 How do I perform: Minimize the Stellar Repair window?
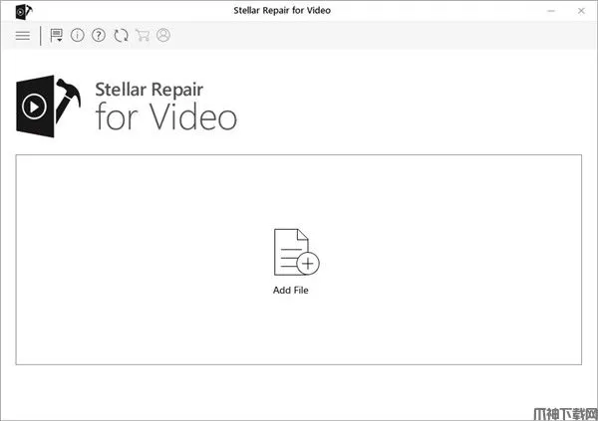coord(551,11)
